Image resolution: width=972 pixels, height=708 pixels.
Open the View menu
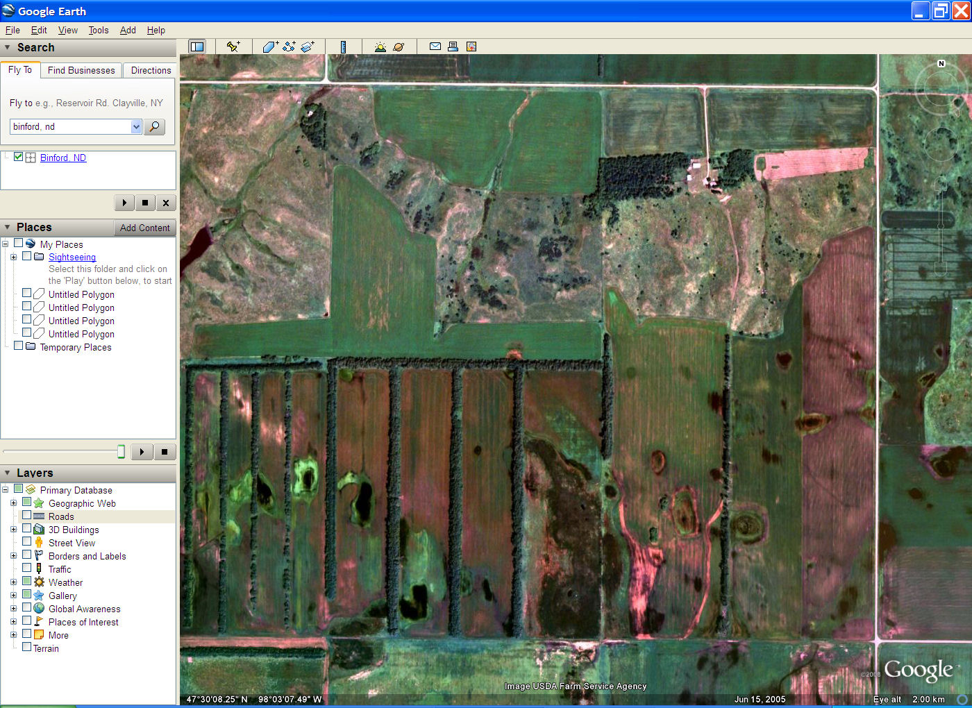[68, 30]
